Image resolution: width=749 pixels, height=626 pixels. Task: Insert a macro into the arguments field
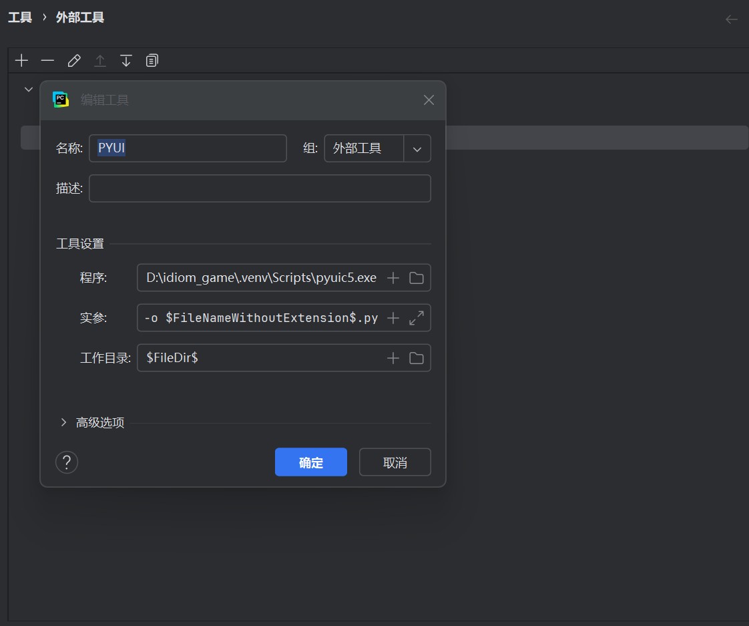coord(393,317)
